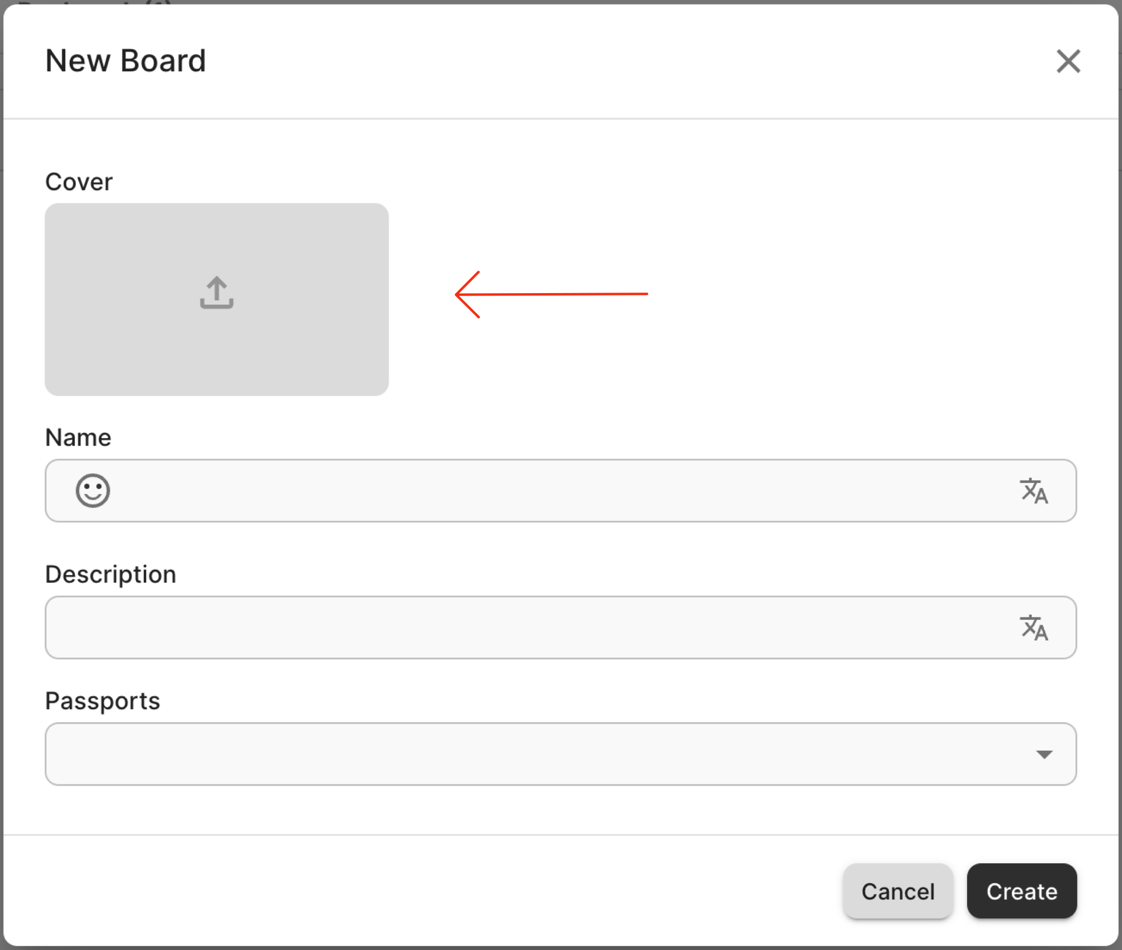
Task: Open the Passports combo box field
Action: pos(539,754)
